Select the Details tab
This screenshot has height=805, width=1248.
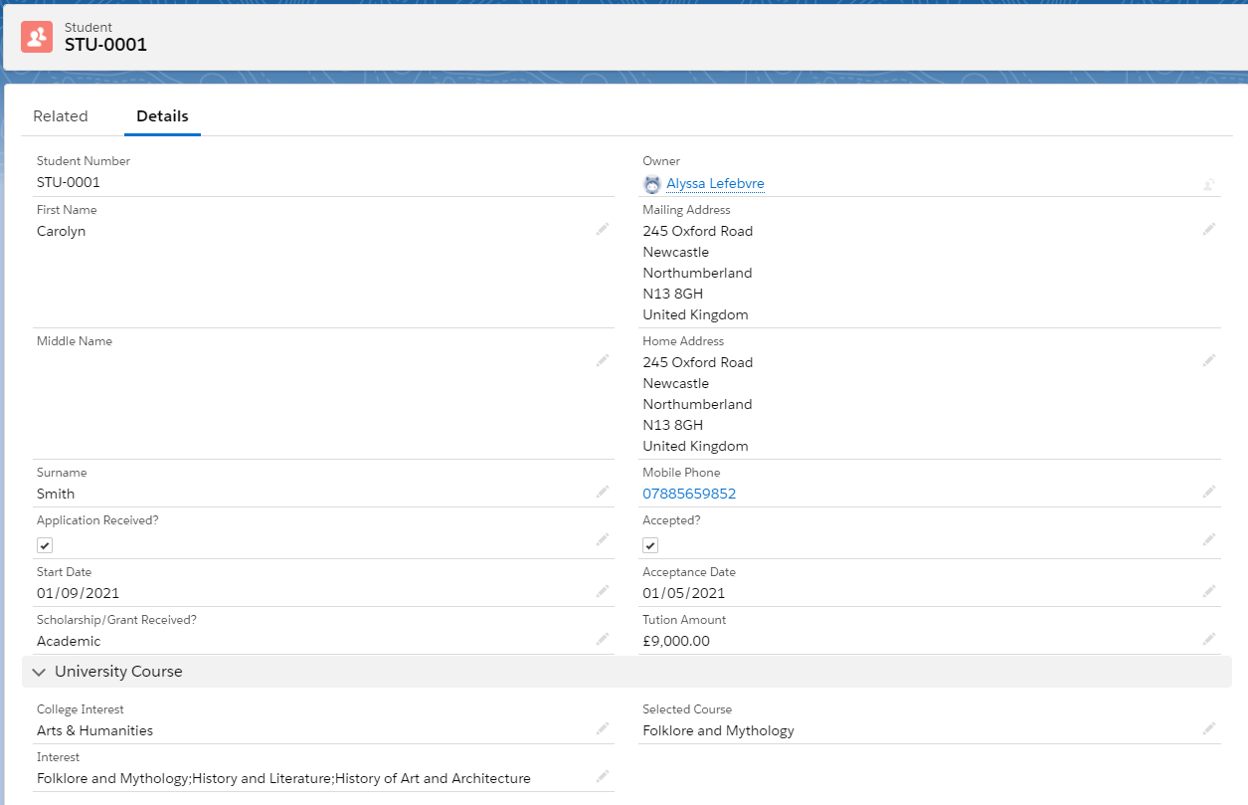tap(162, 116)
